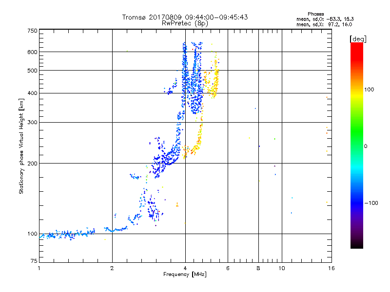
Task: Click the x-axis tick label '16'
Action: (331, 268)
